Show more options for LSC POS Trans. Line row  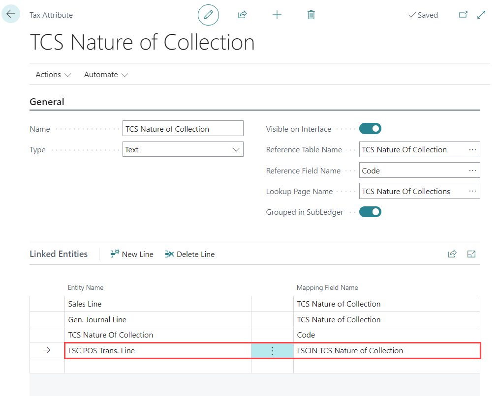[272, 351]
